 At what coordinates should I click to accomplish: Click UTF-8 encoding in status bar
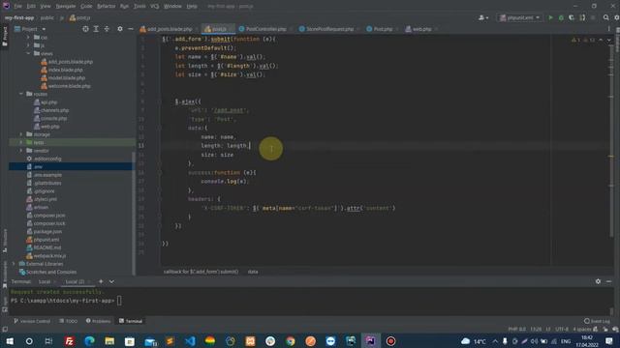click(562, 329)
